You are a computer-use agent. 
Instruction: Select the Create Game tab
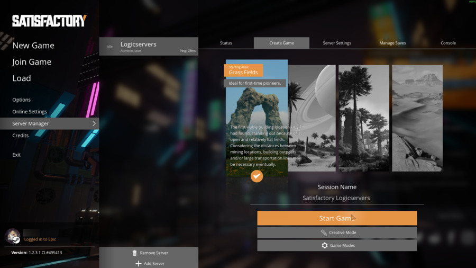coord(281,43)
